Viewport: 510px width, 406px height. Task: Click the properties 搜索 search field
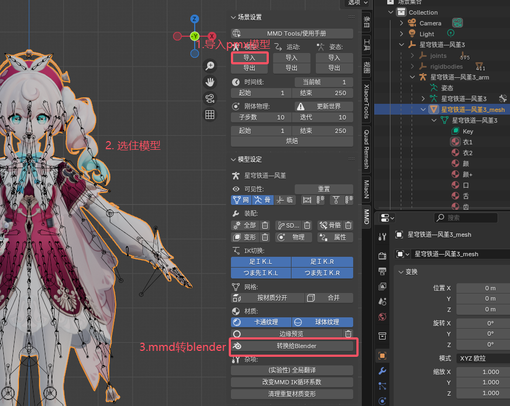tap(466, 218)
